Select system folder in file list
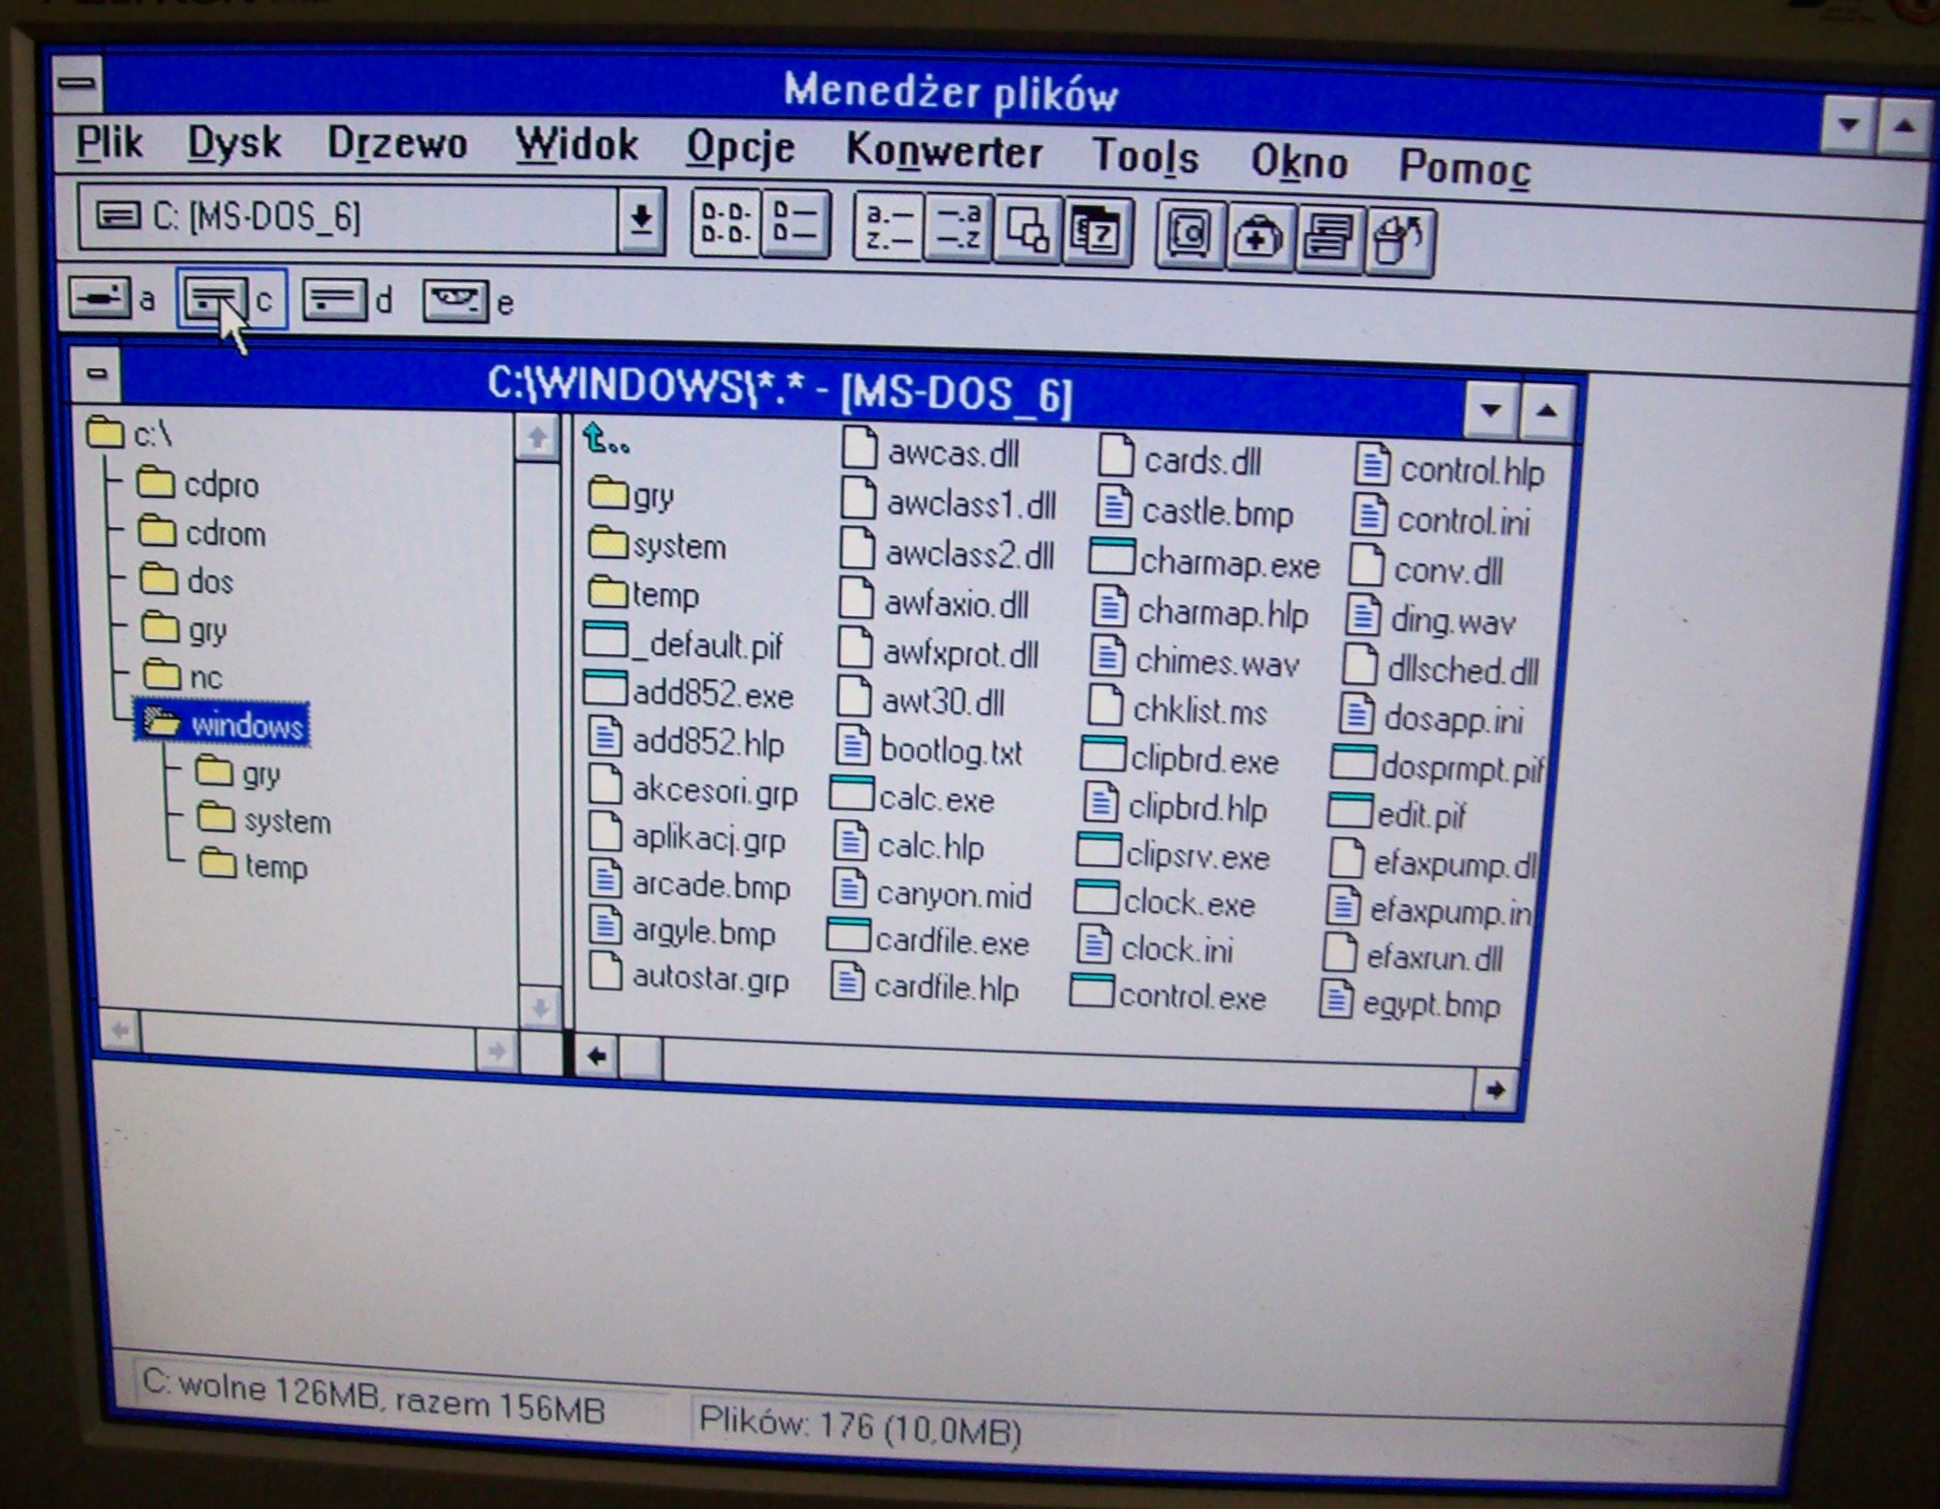 657,545
